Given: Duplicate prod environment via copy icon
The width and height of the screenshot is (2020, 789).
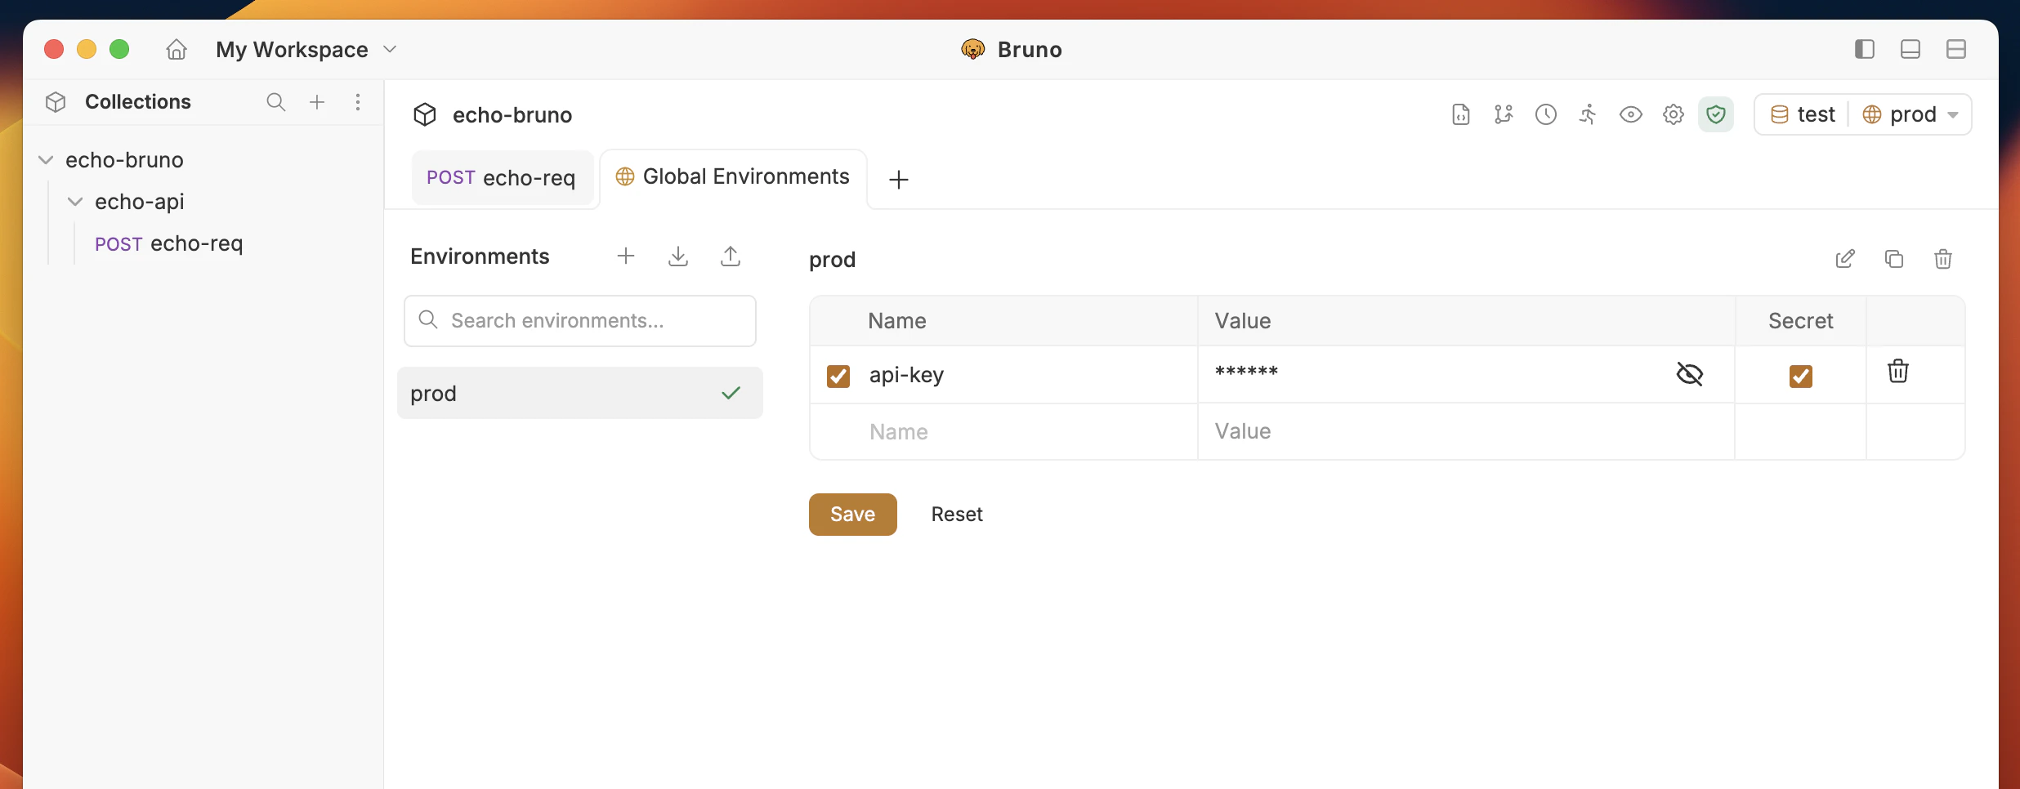Looking at the screenshot, I should pos(1894,259).
